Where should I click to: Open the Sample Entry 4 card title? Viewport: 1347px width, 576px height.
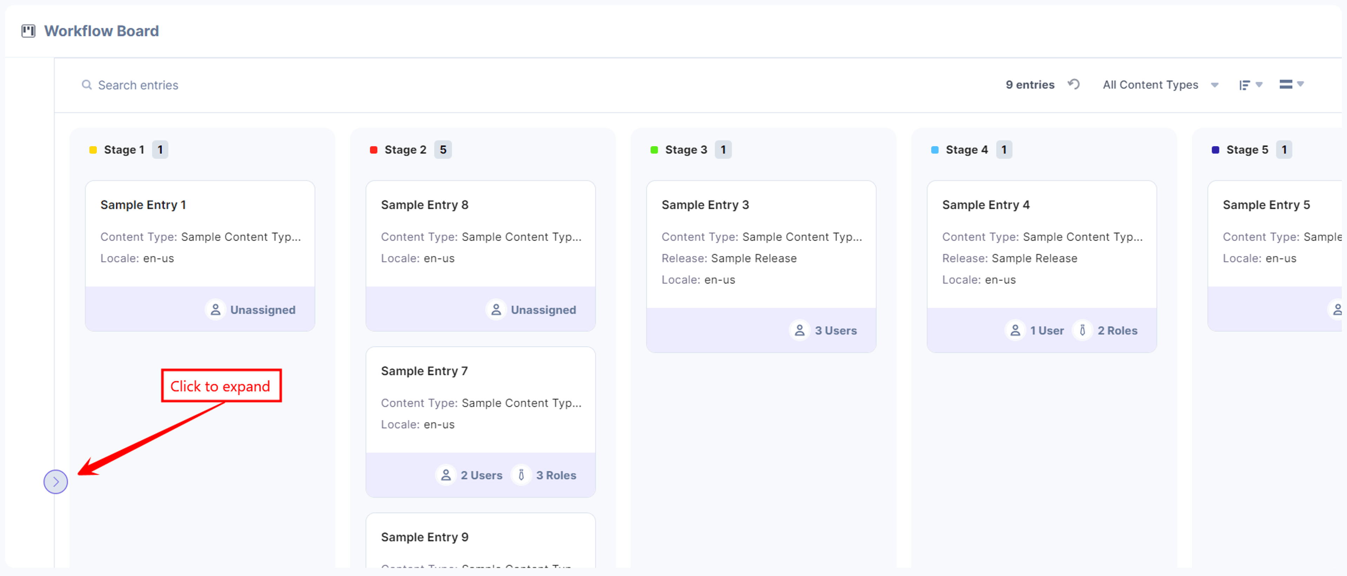pyautogui.click(x=986, y=205)
